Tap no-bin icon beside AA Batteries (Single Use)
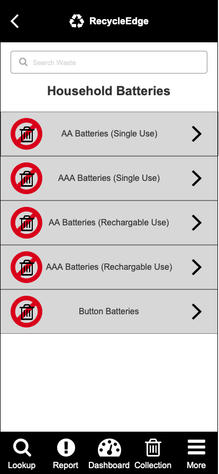Viewport: 219px width, 474px height. (x=26, y=134)
